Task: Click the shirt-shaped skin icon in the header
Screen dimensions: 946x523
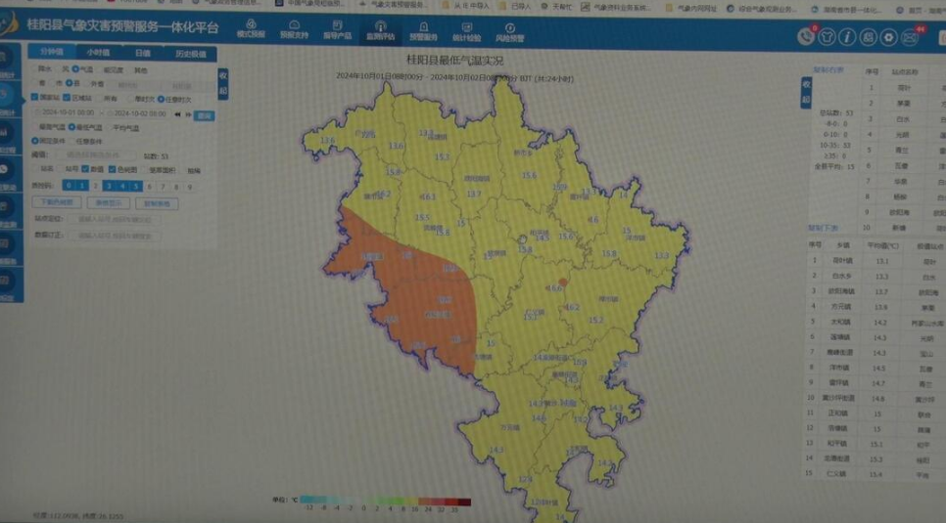Action: click(x=825, y=37)
